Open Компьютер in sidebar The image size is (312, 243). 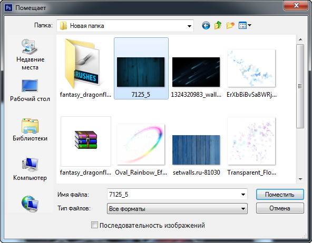coord(30,169)
